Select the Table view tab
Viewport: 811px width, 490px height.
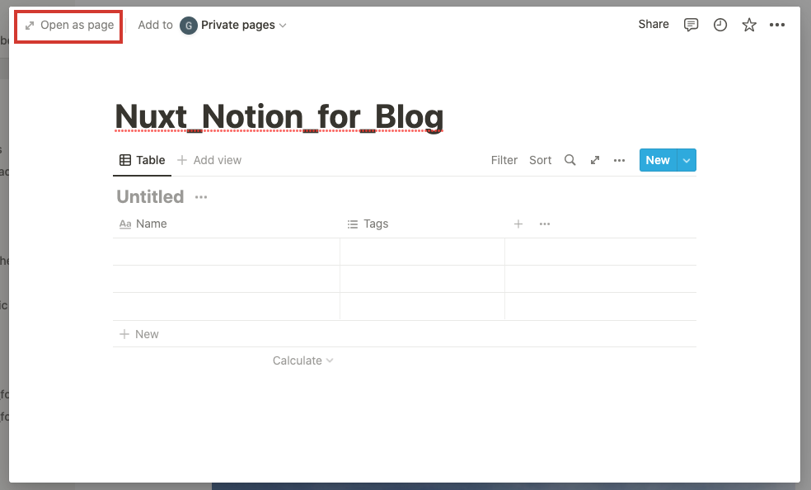tap(143, 160)
